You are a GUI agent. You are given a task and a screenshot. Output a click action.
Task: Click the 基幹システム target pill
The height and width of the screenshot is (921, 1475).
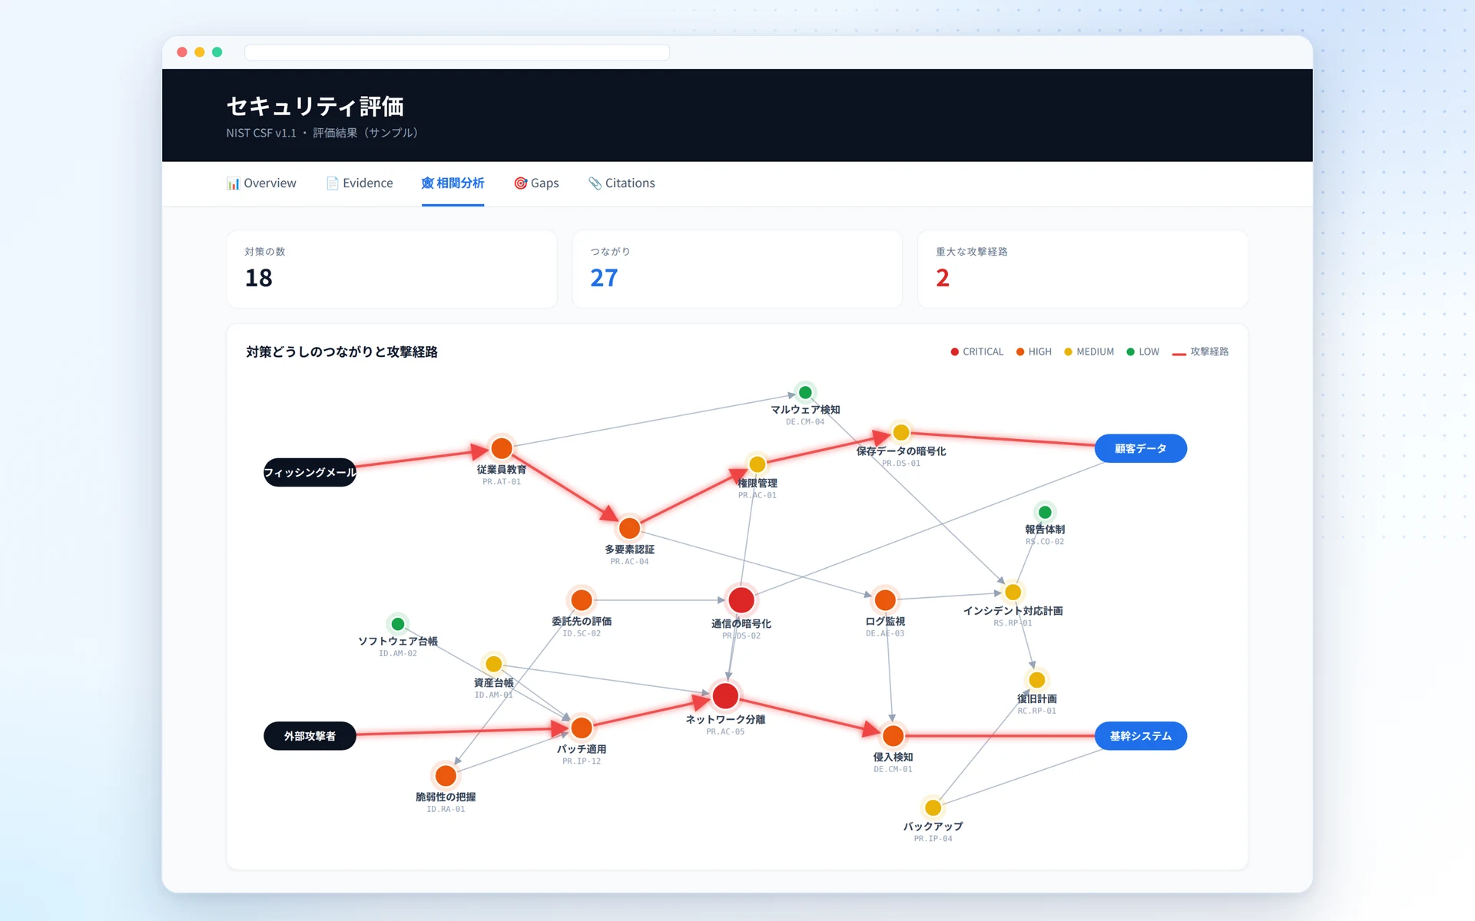click(1141, 735)
